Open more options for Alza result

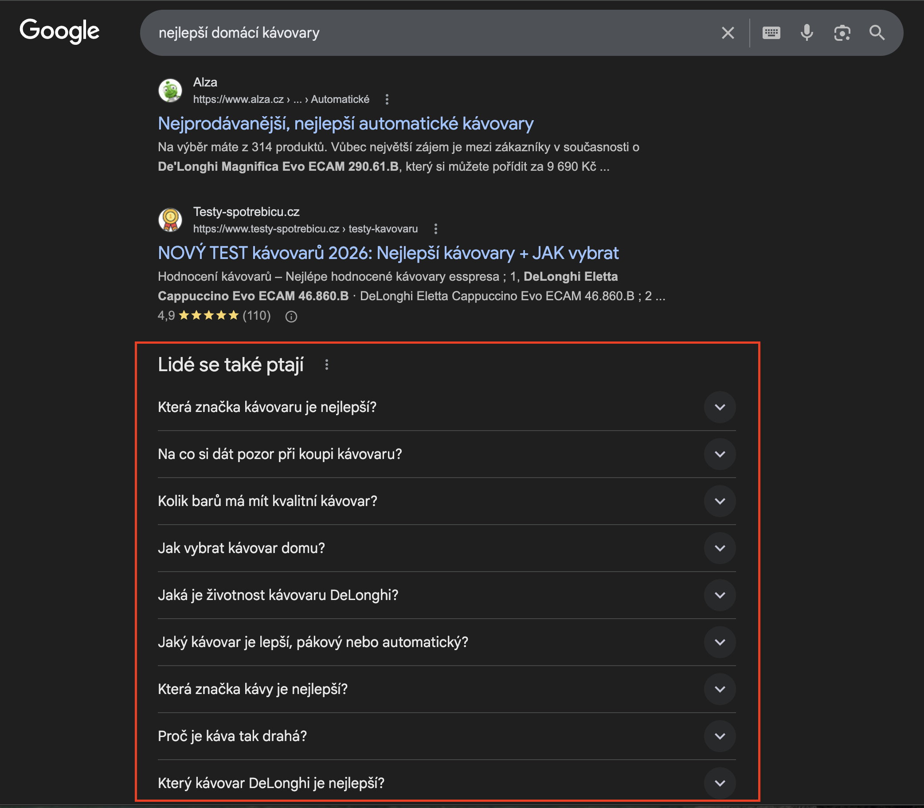[387, 100]
